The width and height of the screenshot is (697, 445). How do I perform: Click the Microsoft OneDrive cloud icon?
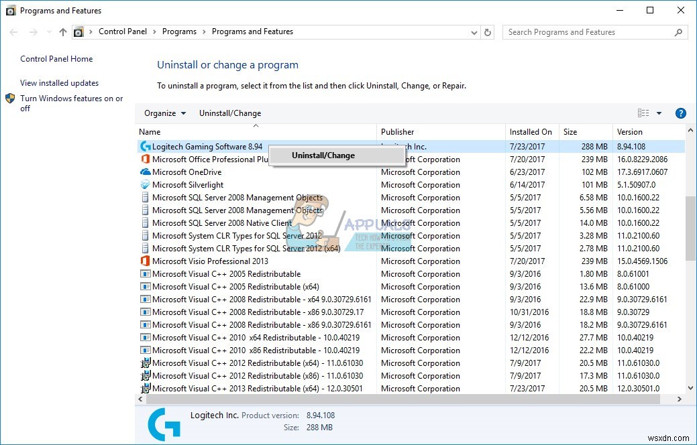[x=145, y=172]
